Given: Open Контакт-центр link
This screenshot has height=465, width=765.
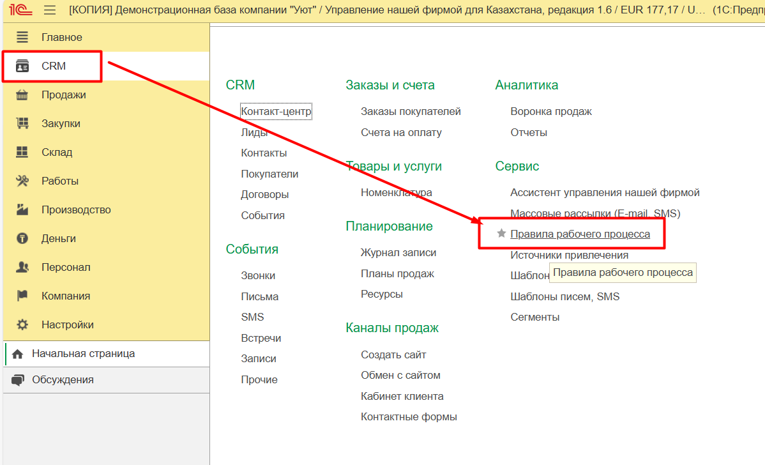Looking at the screenshot, I should (x=276, y=112).
